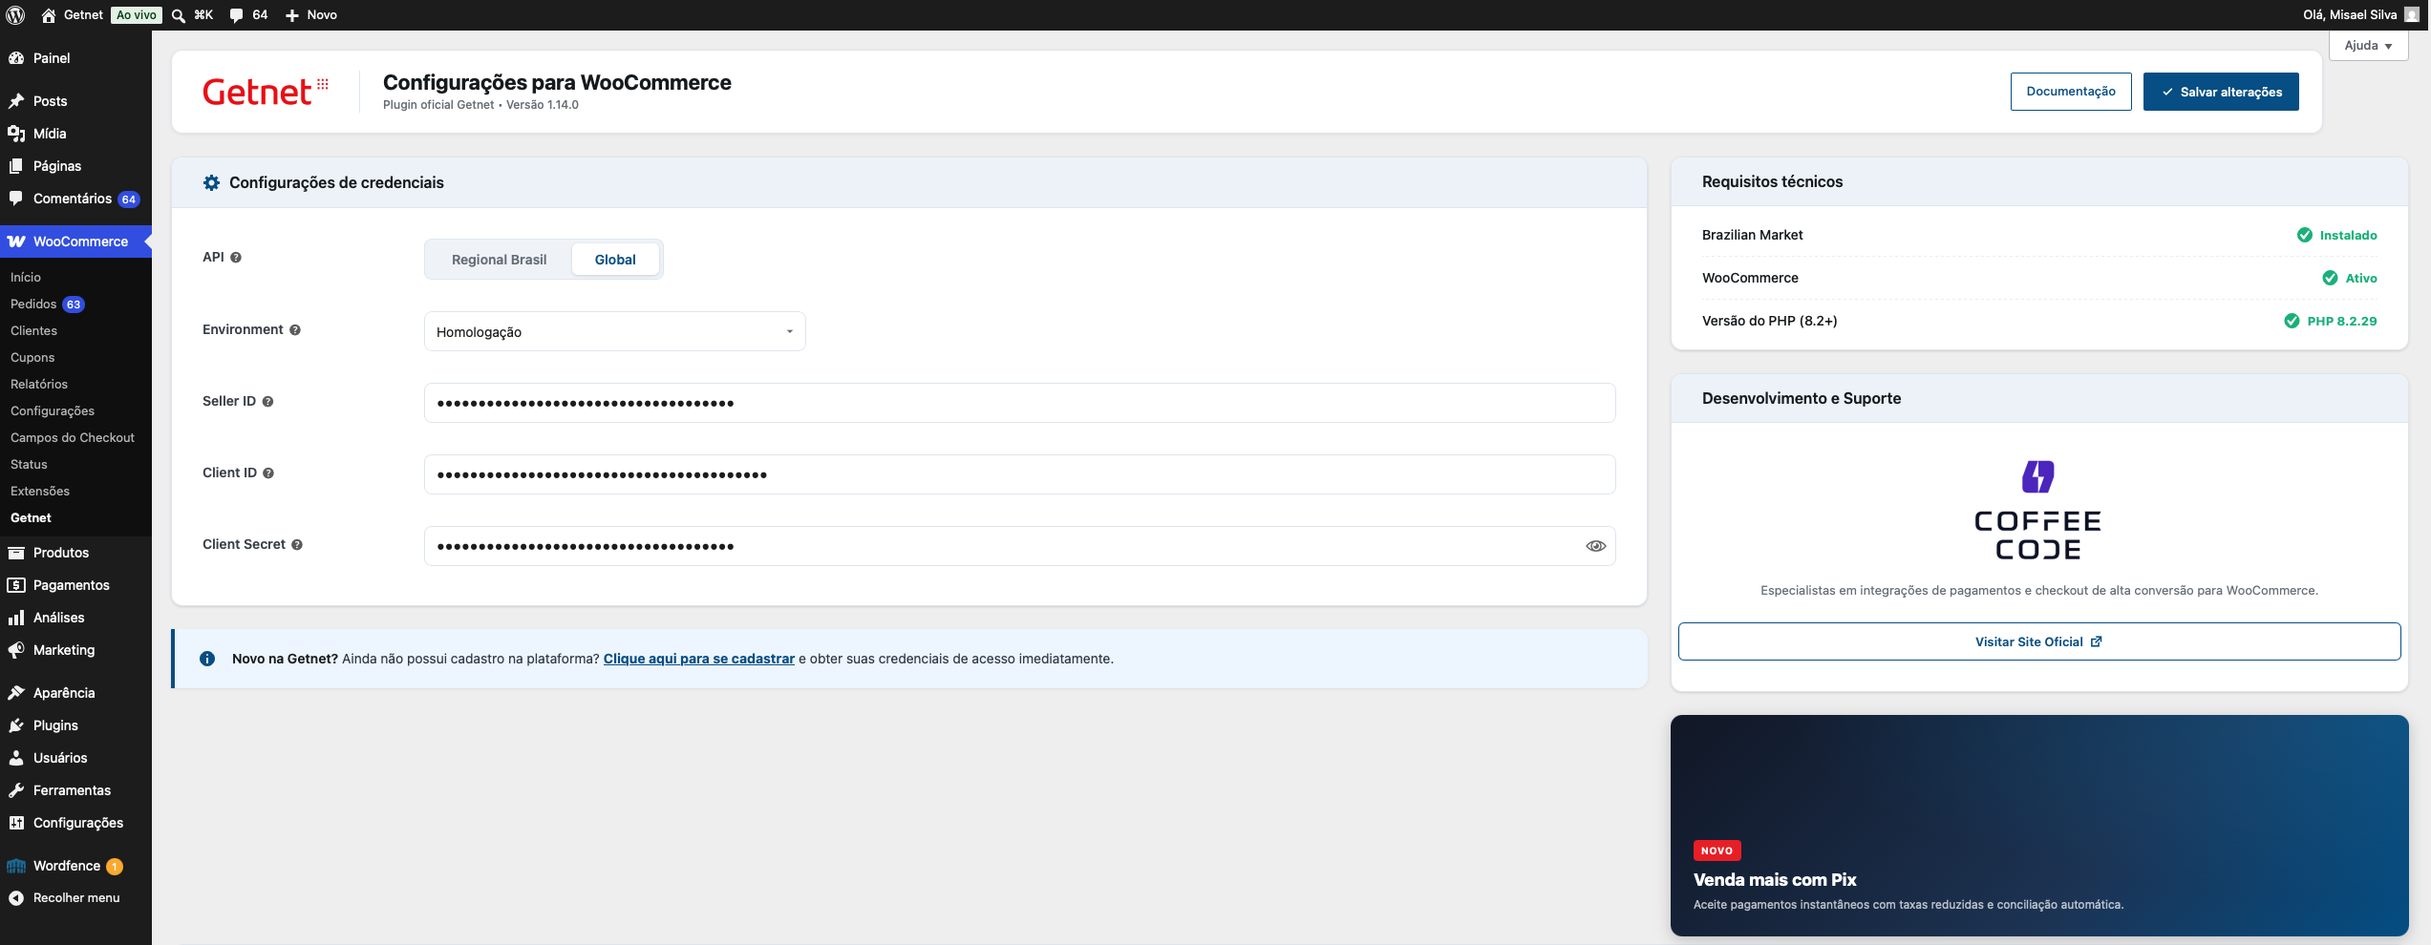Click the collapse menu arrow icon
2431x945 pixels.
[16, 898]
